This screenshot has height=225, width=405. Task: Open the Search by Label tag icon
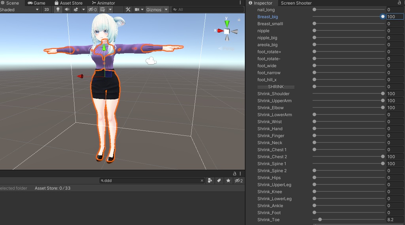pyautogui.click(x=219, y=180)
